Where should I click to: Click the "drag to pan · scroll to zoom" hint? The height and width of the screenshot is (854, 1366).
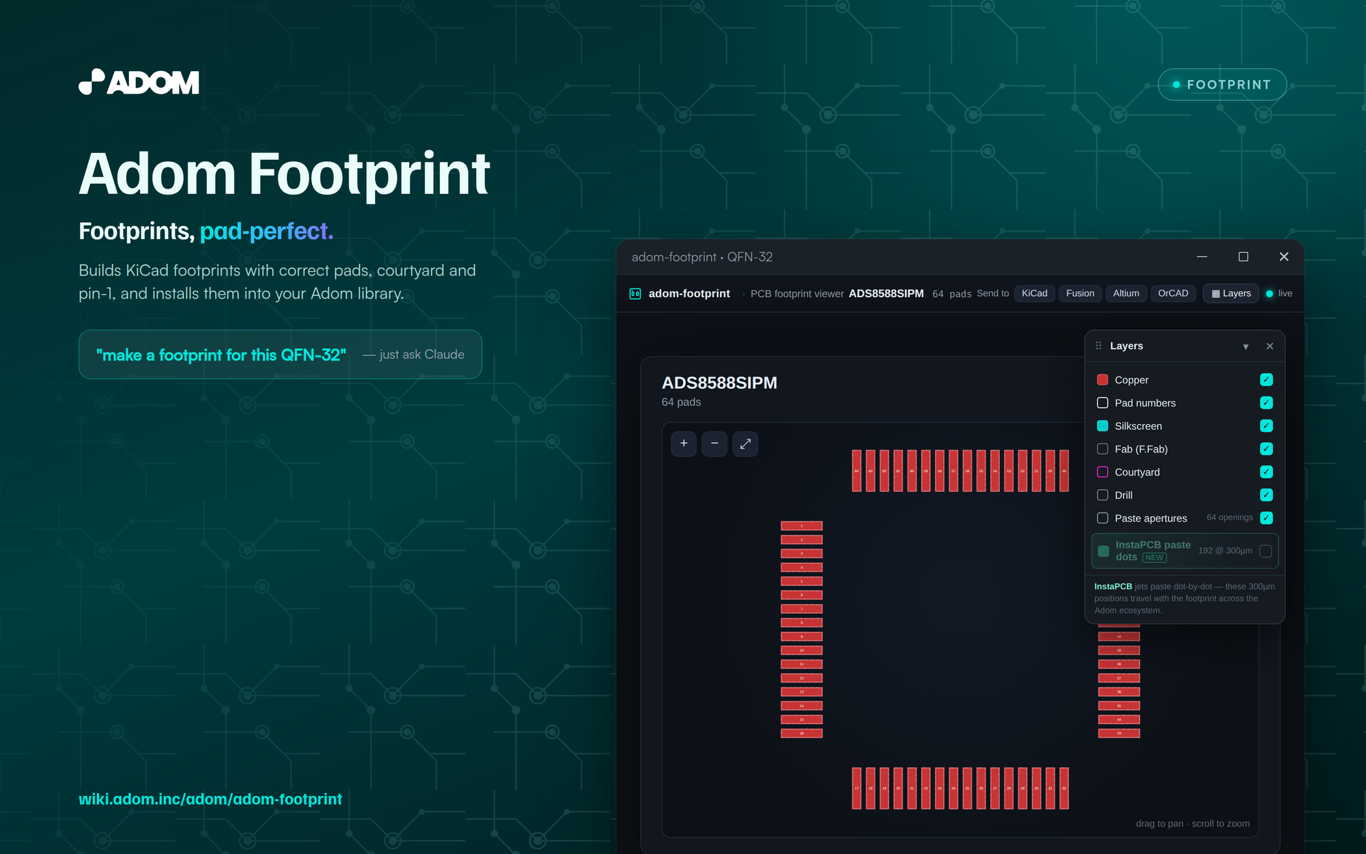(1193, 823)
